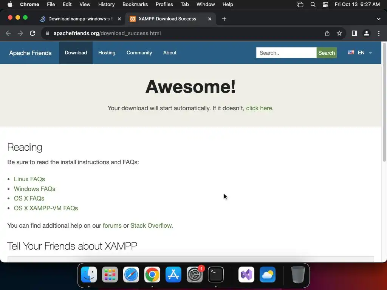Open the Chrome application menu
The image size is (387, 290).
[x=29, y=5]
